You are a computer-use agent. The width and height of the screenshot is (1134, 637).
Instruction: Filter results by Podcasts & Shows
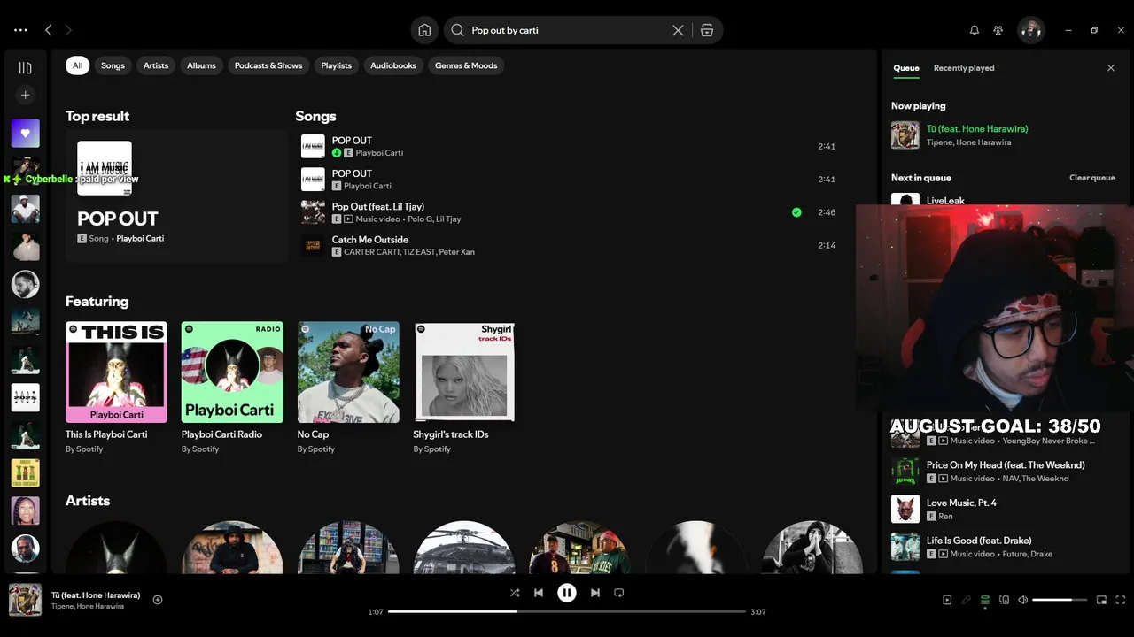coord(268,65)
